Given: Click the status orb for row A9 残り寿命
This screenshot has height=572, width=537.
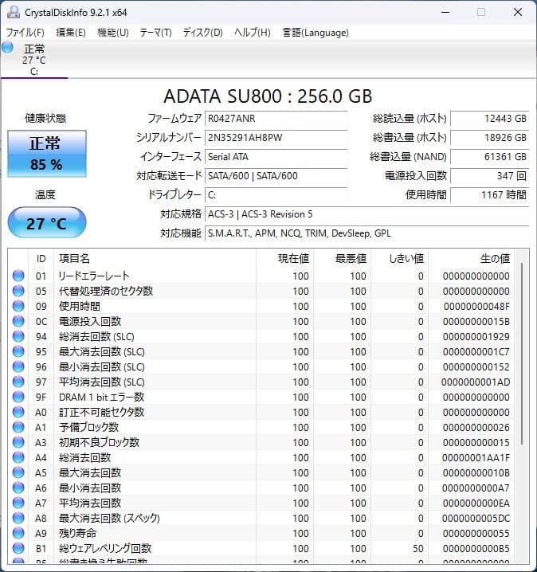Looking at the screenshot, I should (x=18, y=533).
